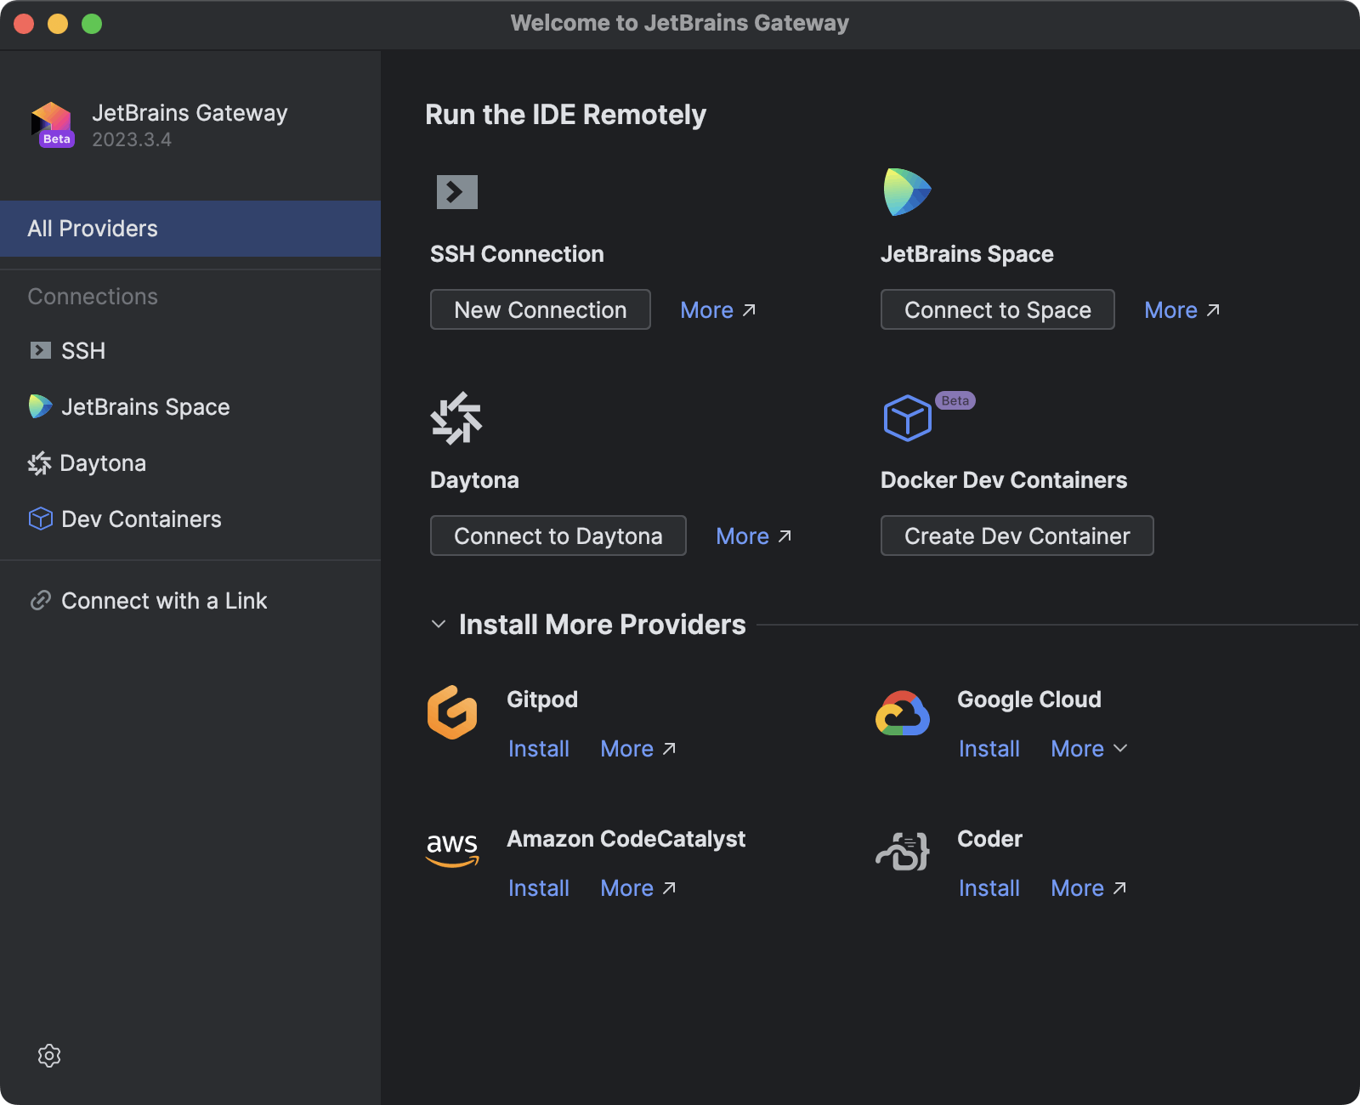The height and width of the screenshot is (1105, 1360).
Task: Open More link for Amazon CodeCatalyst
Action: (638, 888)
